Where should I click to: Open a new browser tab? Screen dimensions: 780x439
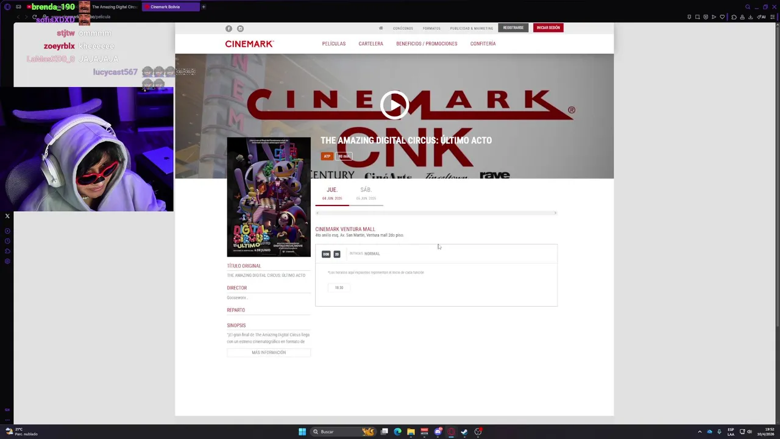pos(204,7)
